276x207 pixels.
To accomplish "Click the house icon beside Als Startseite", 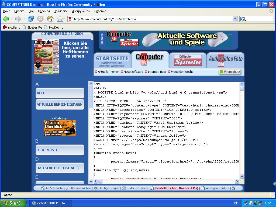I will [43, 188].
